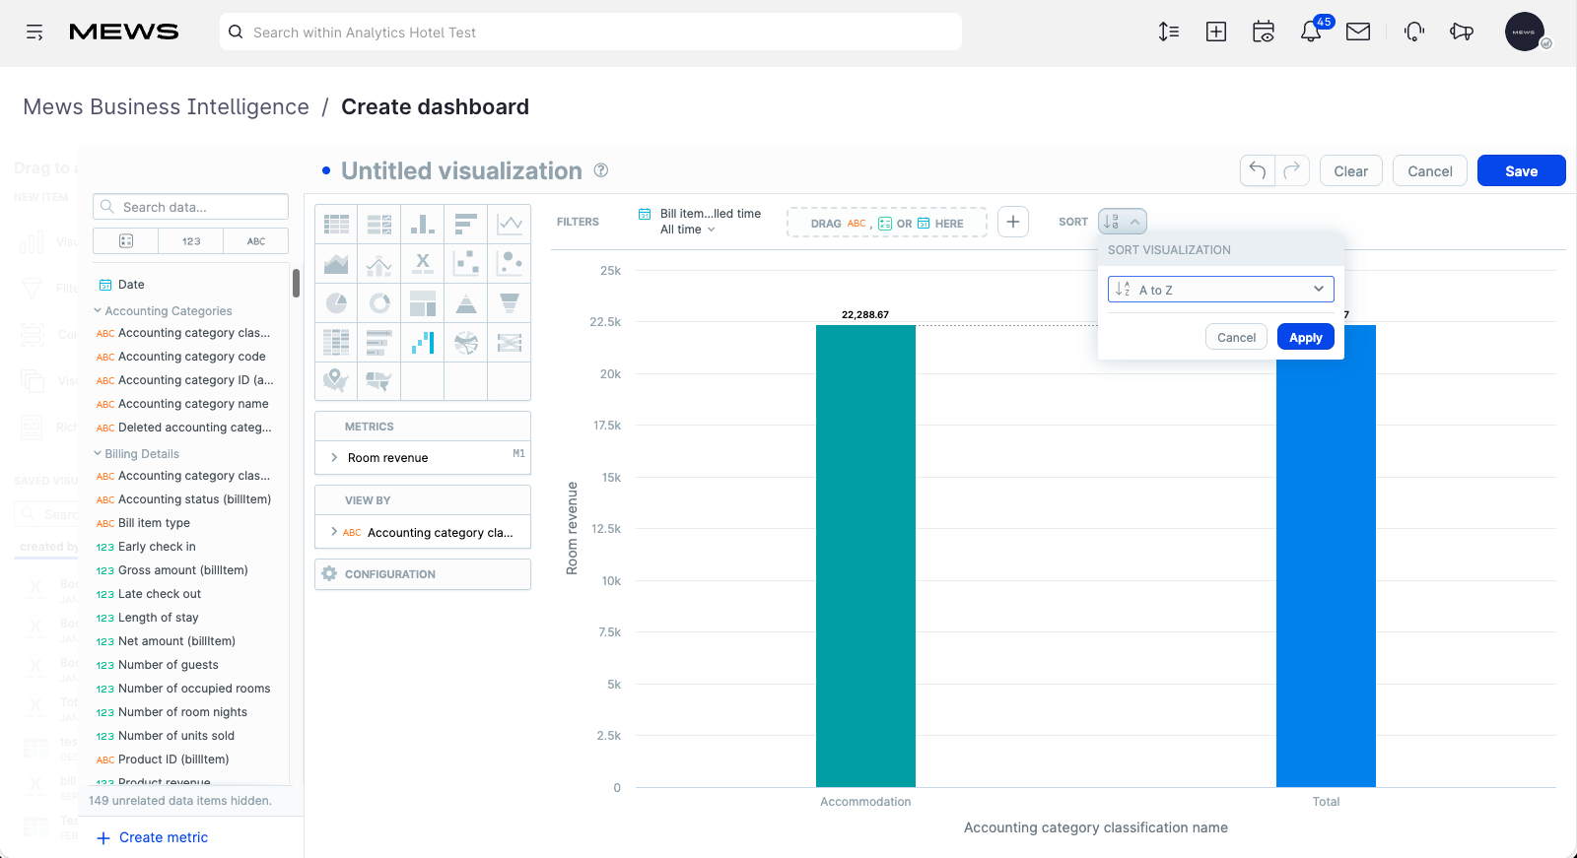Select the Waterfall chart visualization type
The width and height of the screenshot is (1577, 858).
point(423,342)
